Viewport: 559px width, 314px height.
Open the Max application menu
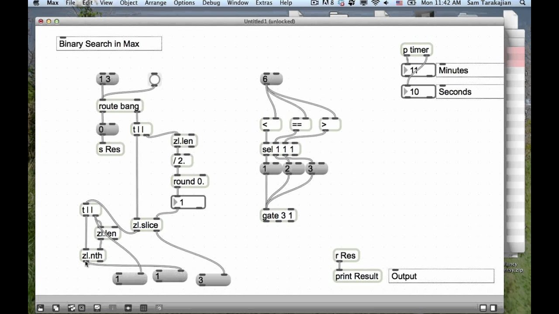(53, 3)
